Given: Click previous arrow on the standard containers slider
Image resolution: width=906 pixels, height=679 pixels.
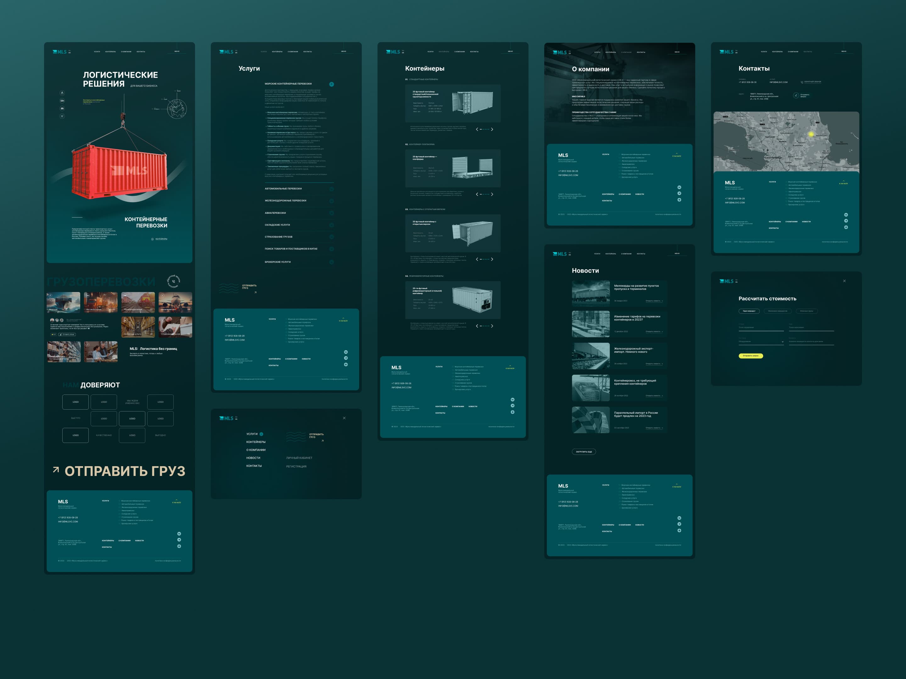Looking at the screenshot, I should click(x=477, y=129).
